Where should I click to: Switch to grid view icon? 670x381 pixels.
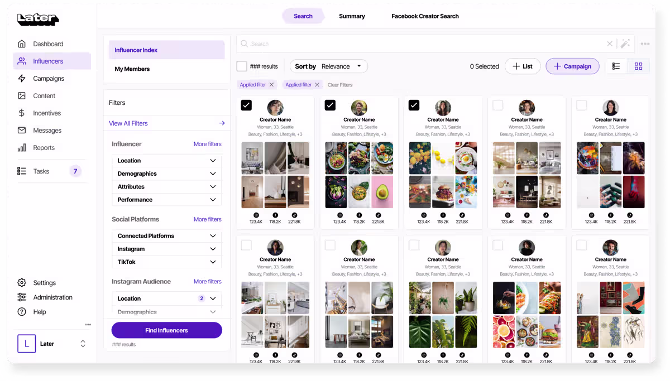pos(638,66)
